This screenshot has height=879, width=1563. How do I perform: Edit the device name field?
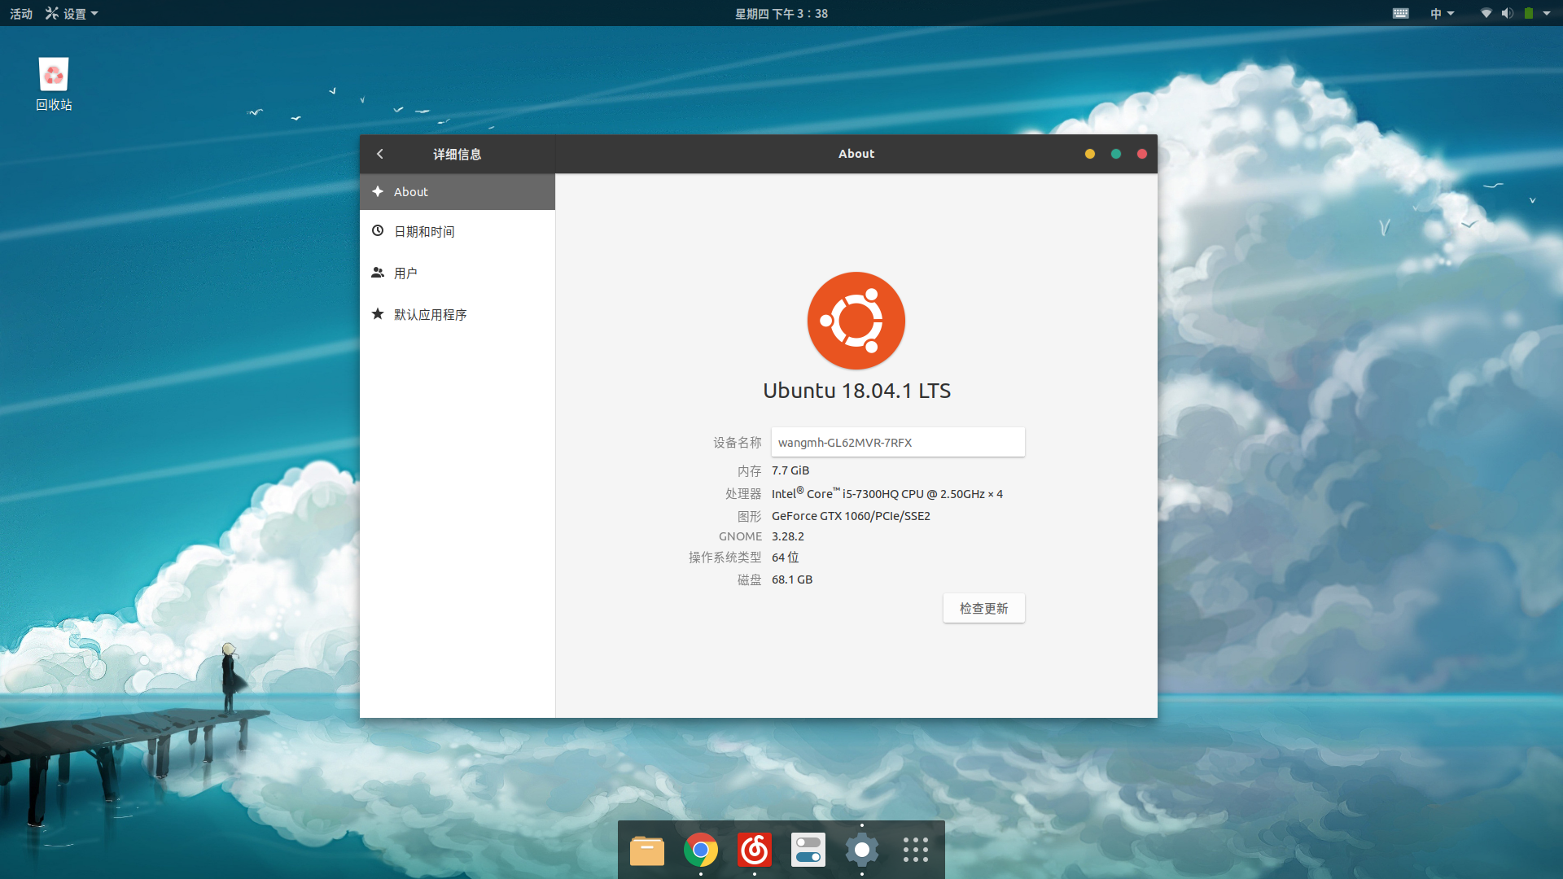coord(898,443)
